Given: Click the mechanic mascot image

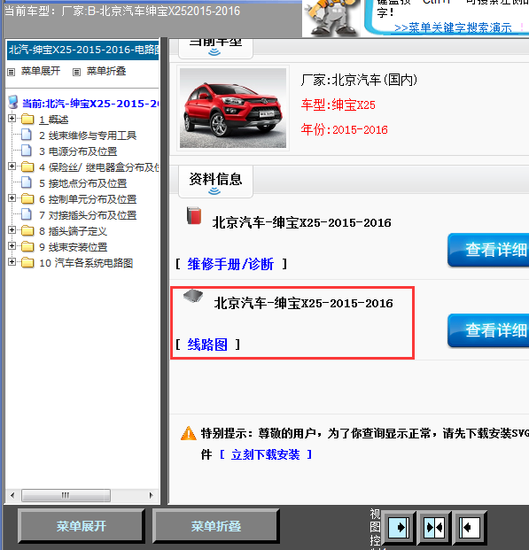Looking at the screenshot, I should (x=331, y=18).
